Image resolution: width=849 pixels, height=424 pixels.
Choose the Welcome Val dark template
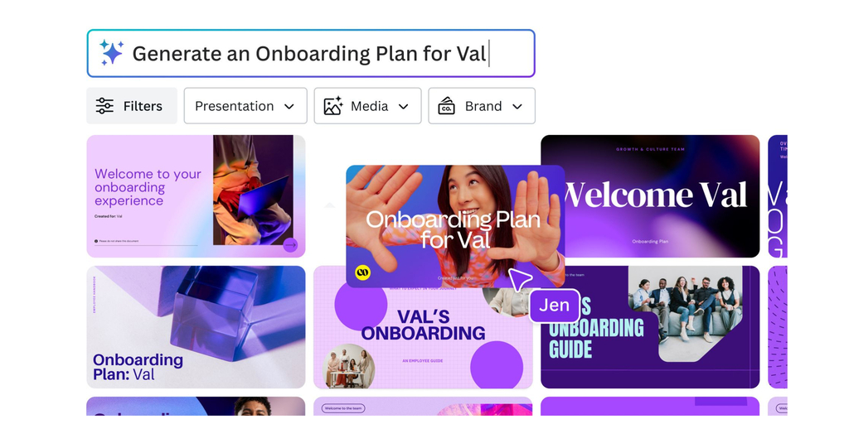click(x=650, y=196)
